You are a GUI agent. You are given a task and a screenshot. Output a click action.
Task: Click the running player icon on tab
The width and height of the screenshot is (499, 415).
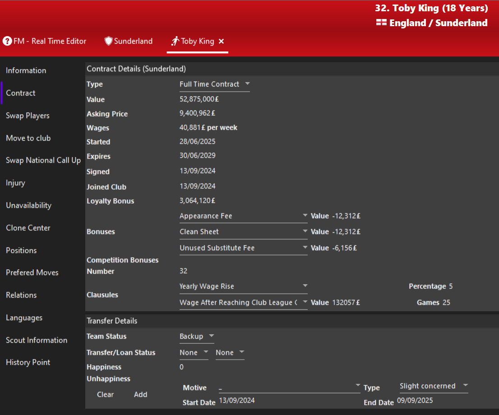(x=175, y=41)
